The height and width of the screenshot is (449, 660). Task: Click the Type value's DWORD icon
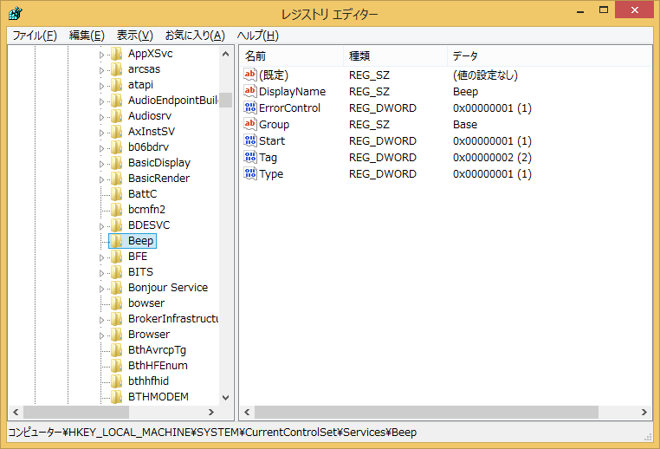point(250,173)
